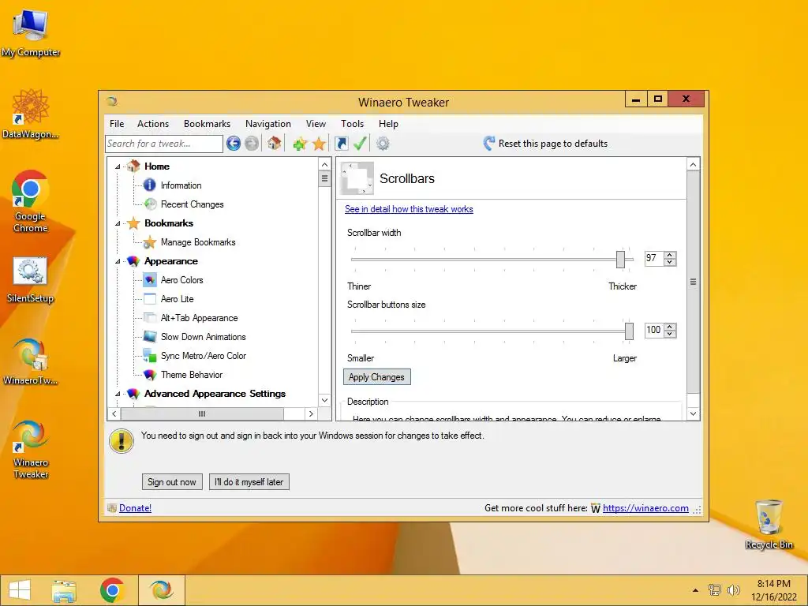Click the shortcut arrow export icon in toolbar

[x=341, y=144]
